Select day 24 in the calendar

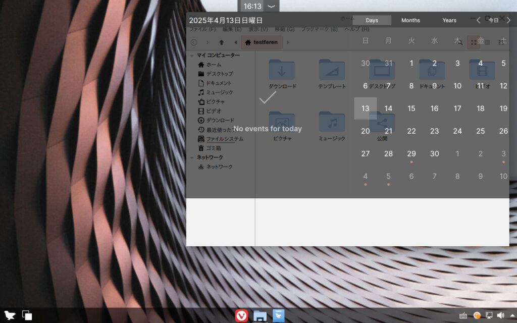click(457, 131)
